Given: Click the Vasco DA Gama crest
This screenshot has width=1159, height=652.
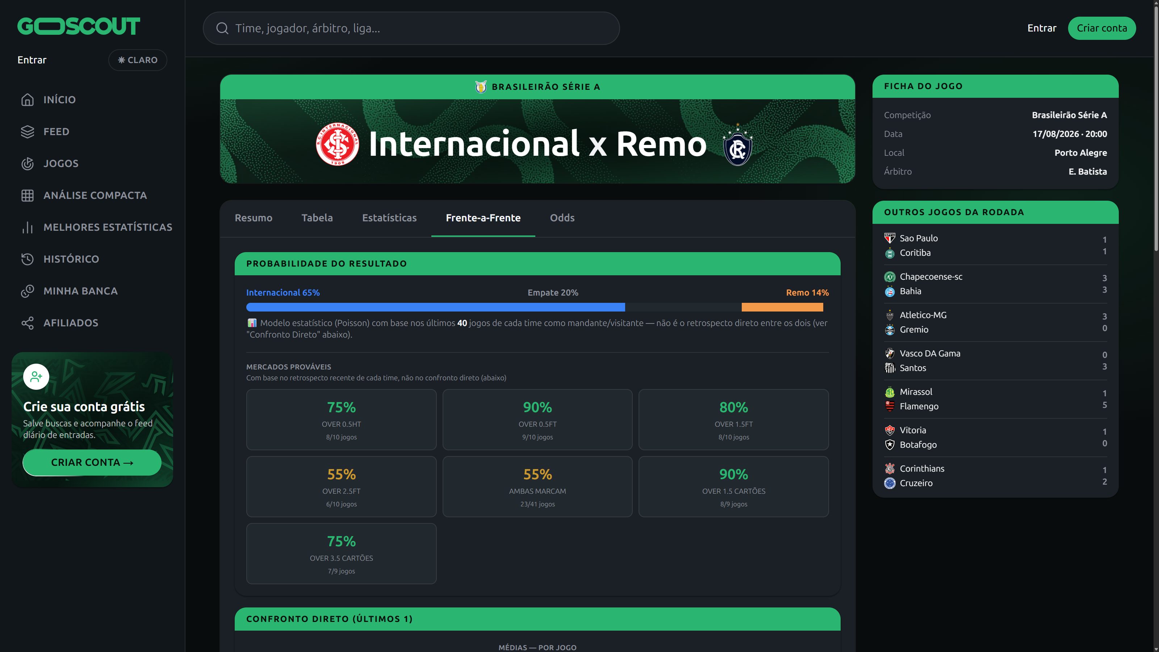Looking at the screenshot, I should tap(890, 353).
